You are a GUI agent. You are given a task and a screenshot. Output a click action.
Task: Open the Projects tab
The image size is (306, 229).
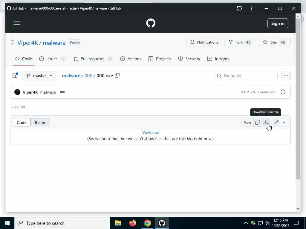[160, 59]
